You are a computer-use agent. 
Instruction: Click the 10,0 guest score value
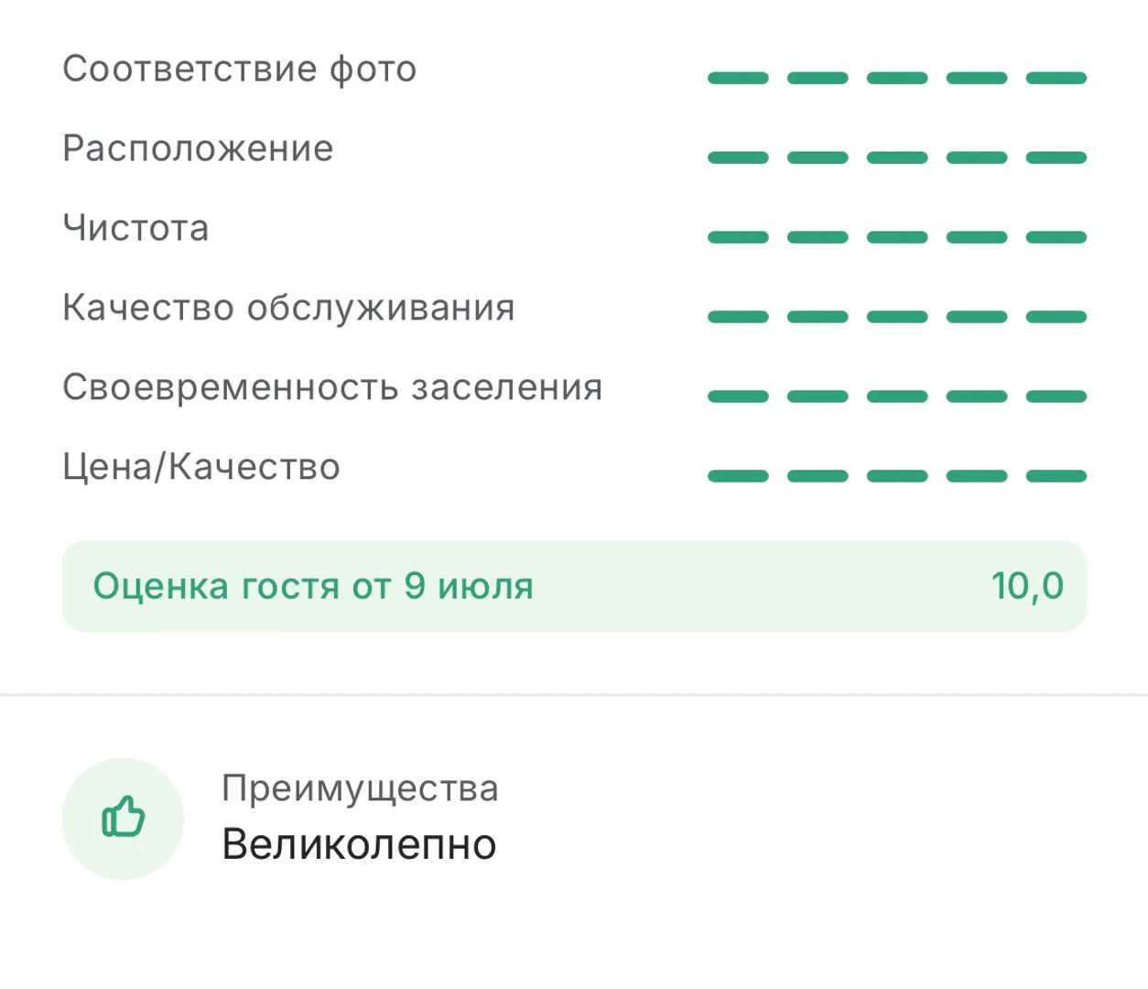[1027, 586]
